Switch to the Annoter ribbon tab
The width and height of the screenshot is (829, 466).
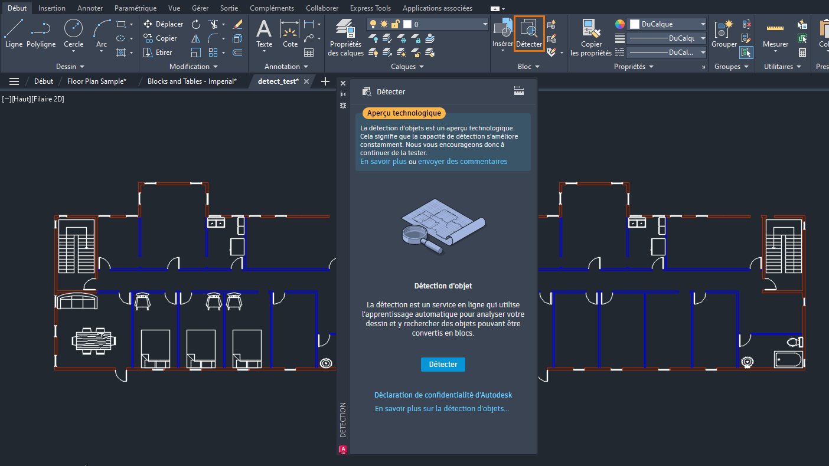tap(90, 8)
